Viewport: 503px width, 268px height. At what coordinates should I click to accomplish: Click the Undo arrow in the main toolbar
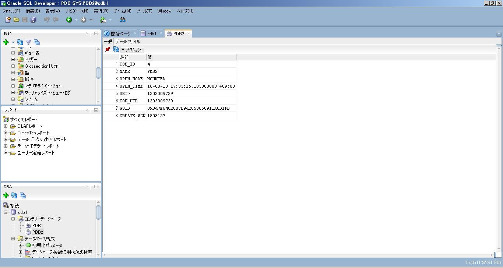pos(47,20)
